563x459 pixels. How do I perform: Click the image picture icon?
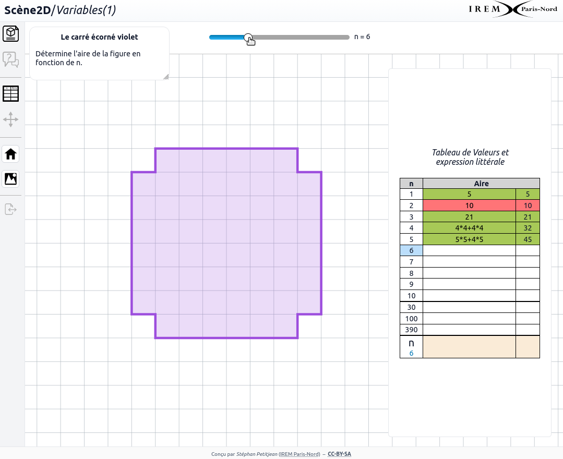click(11, 179)
